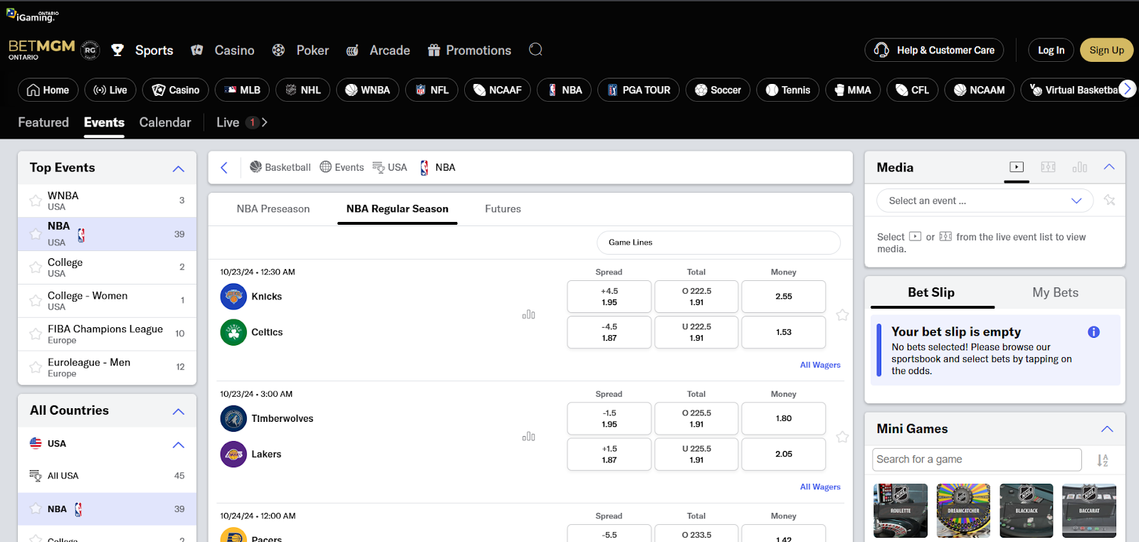Screen dimensions: 1139x542
Task: Open the Calendar tab
Action: 165,122
